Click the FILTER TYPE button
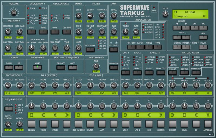The image size is (216, 138). click(x=90, y=49)
